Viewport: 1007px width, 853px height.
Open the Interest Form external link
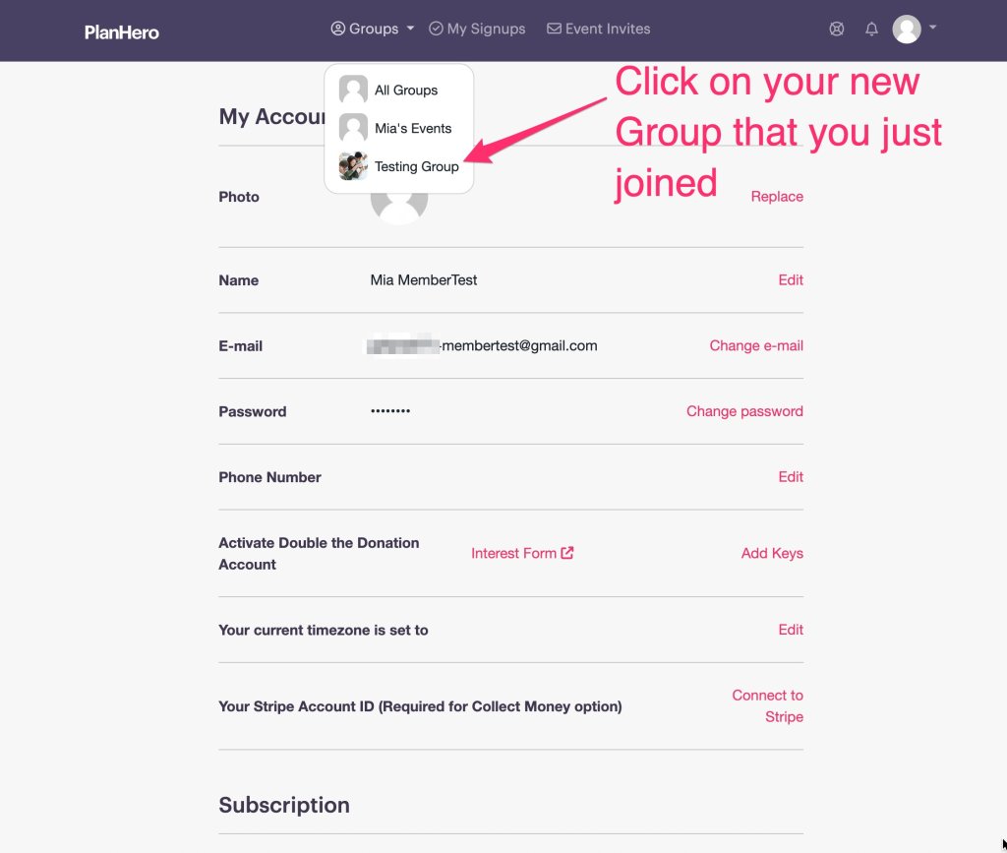[x=521, y=554]
